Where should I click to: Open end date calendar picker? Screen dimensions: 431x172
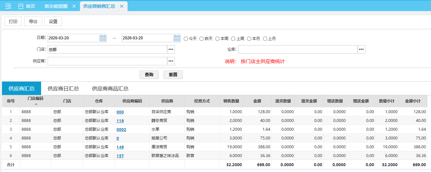[x=177, y=38]
